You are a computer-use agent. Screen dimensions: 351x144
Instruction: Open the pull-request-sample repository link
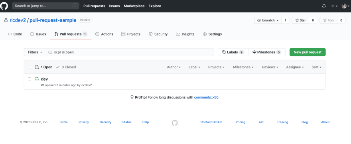click(53, 20)
